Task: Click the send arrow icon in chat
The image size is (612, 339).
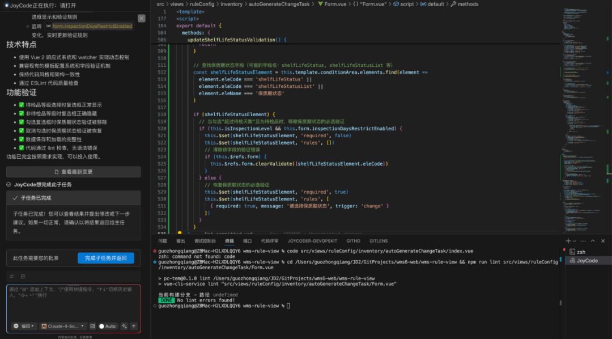Action: (x=134, y=326)
